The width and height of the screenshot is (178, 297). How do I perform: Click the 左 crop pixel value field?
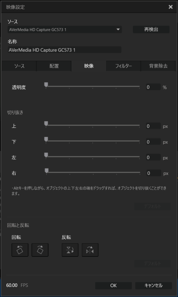click(153, 157)
